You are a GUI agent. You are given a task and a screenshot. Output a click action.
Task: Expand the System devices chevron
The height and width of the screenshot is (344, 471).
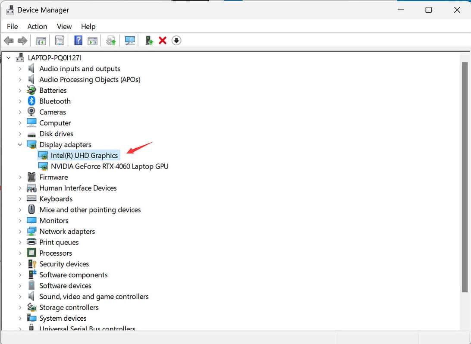point(20,318)
